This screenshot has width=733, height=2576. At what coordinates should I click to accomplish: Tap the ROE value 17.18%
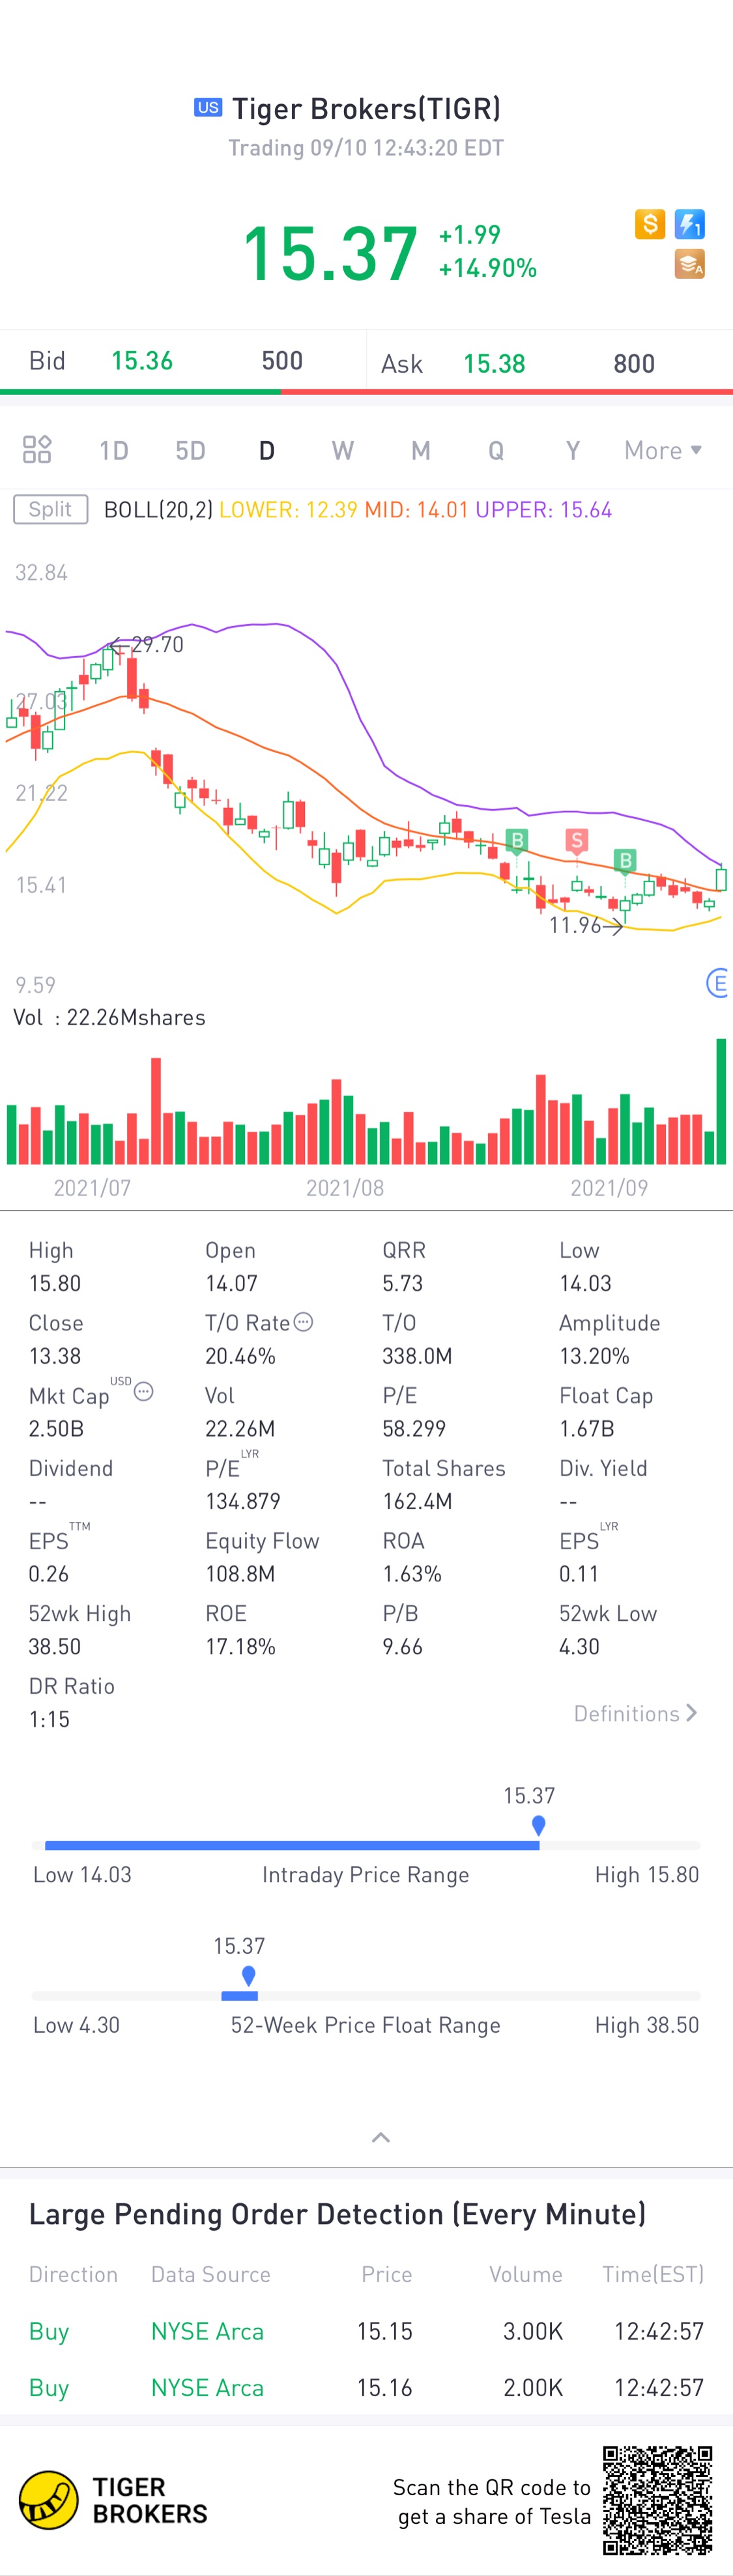pyautogui.click(x=240, y=1646)
